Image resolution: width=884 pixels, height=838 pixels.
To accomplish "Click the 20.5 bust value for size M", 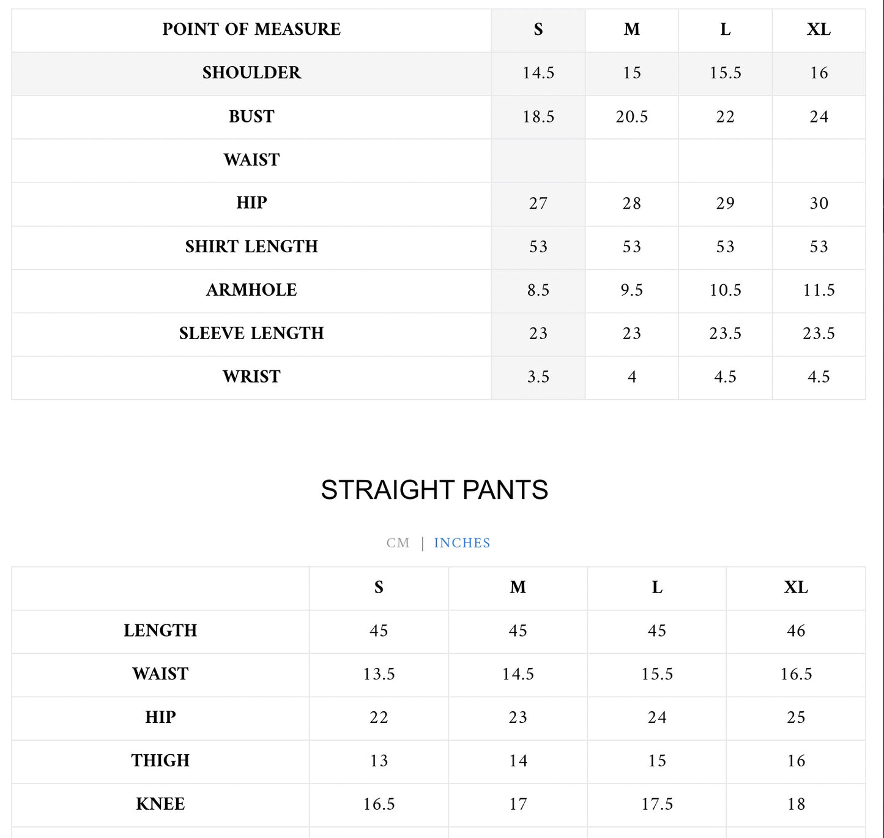I will click(x=632, y=117).
